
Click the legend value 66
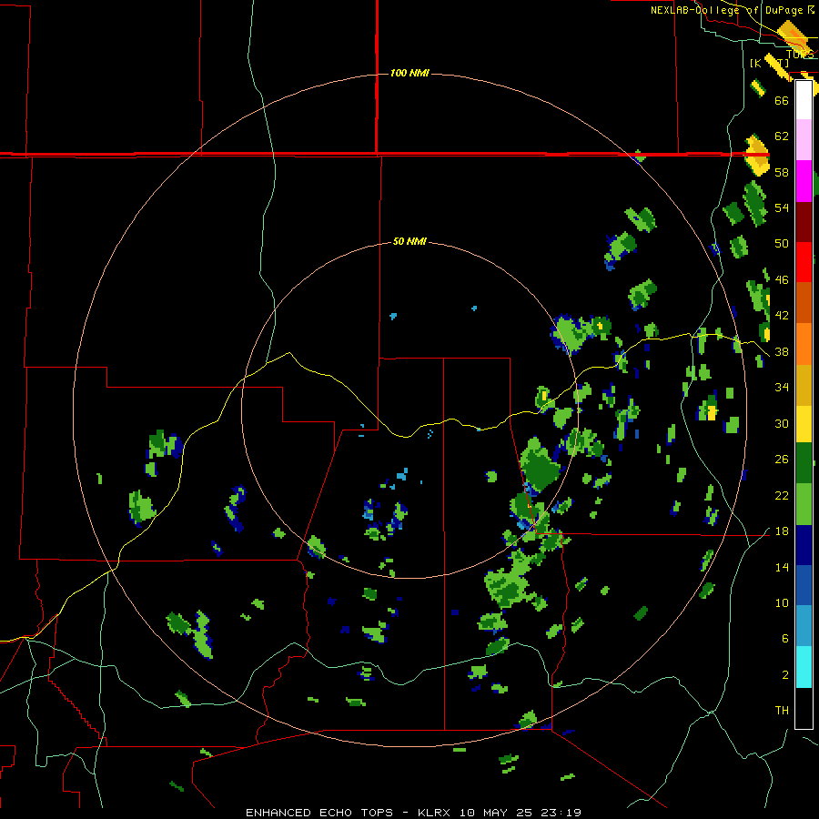click(782, 100)
